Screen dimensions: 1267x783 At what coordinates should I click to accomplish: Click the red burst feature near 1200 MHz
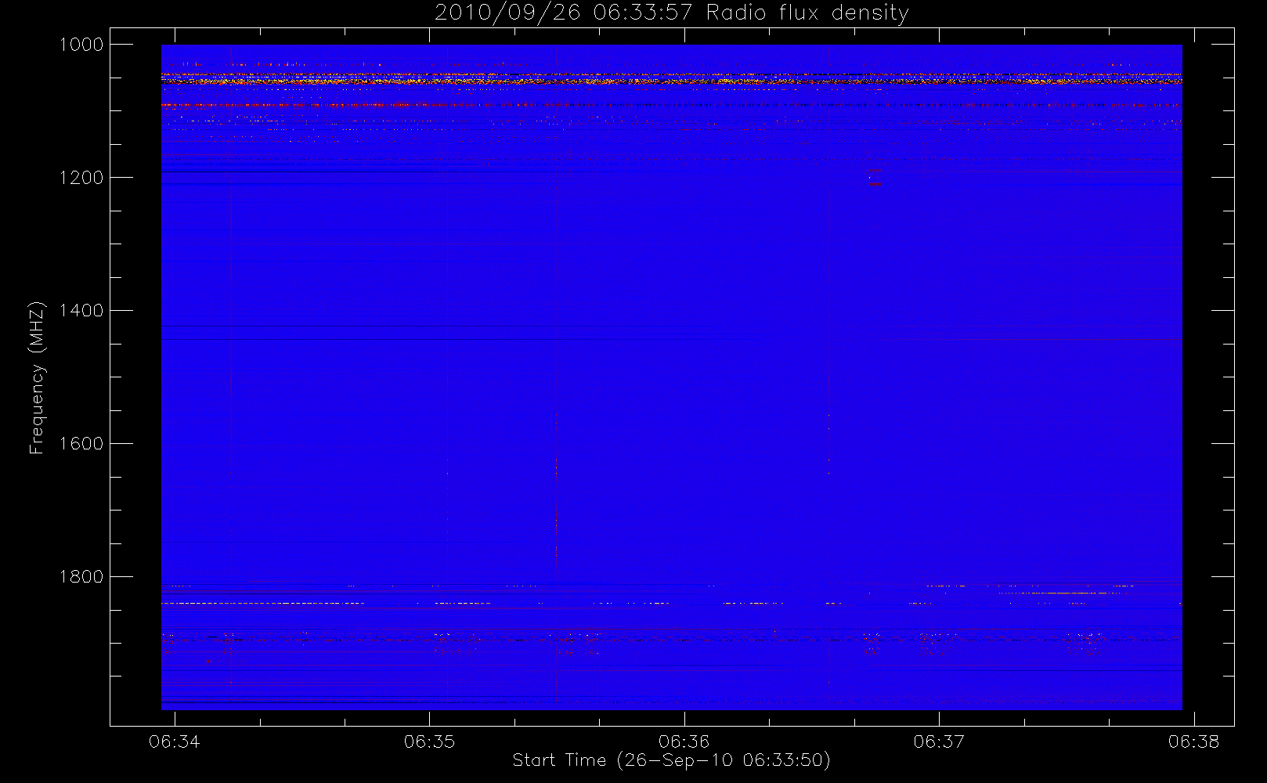[x=874, y=177]
